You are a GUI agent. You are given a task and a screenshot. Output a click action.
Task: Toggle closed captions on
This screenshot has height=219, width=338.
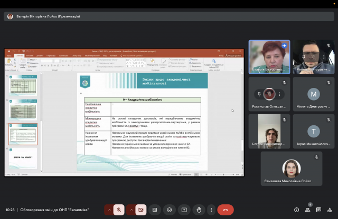pyautogui.click(x=155, y=210)
